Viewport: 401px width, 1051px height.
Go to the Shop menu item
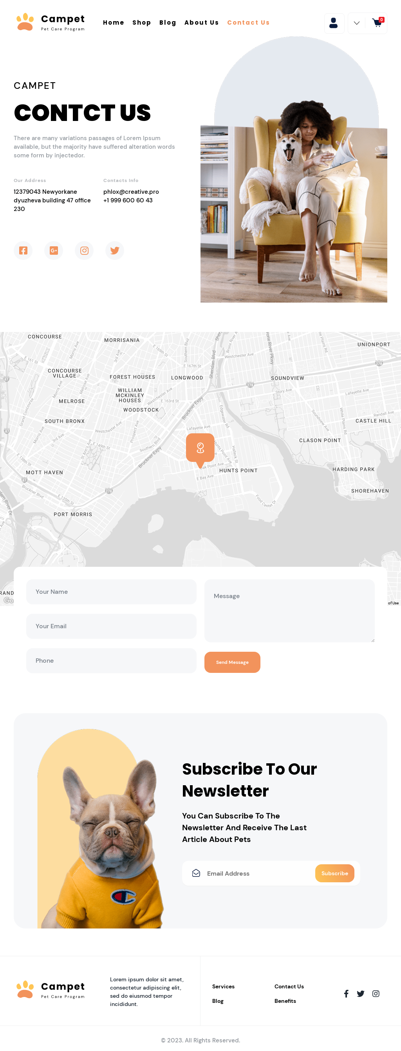pos(142,23)
